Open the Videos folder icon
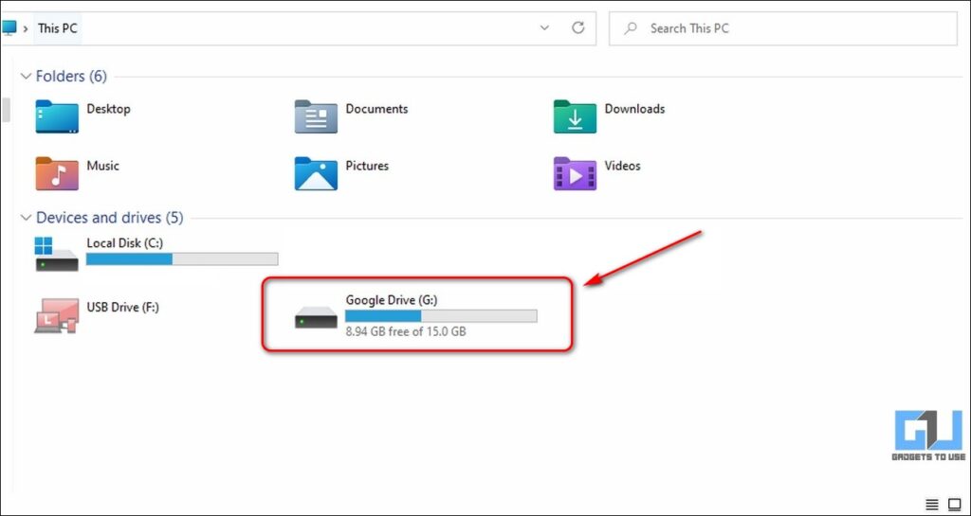 [575, 173]
